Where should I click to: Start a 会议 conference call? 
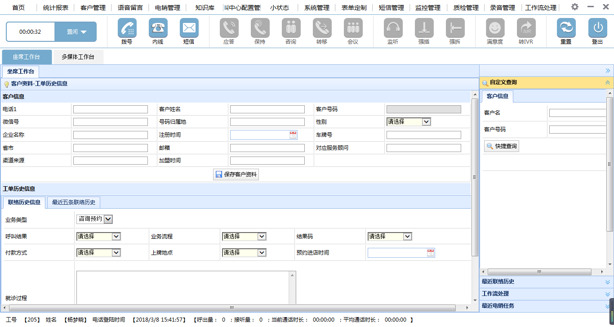[353, 27]
